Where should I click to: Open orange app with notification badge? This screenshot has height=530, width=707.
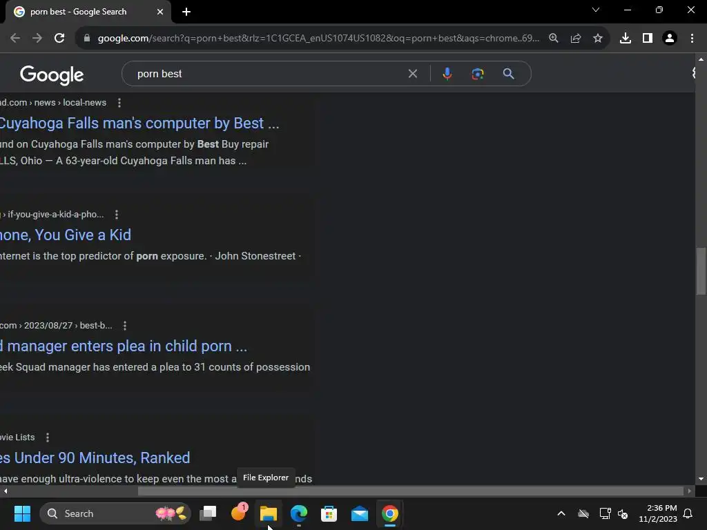[238, 513]
